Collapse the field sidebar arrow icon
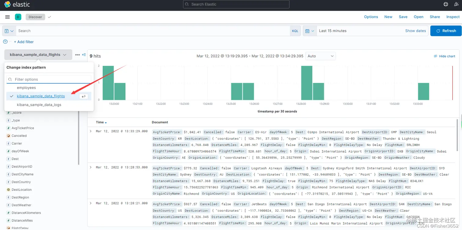Viewport: 462px width, 230px height. (x=84, y=55)
